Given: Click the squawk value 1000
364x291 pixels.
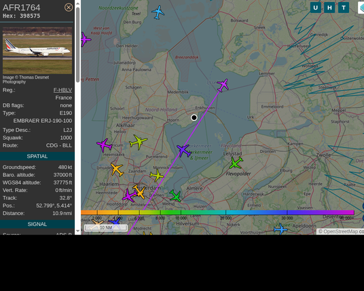Looking at the screenshot, I should point(66,138).
